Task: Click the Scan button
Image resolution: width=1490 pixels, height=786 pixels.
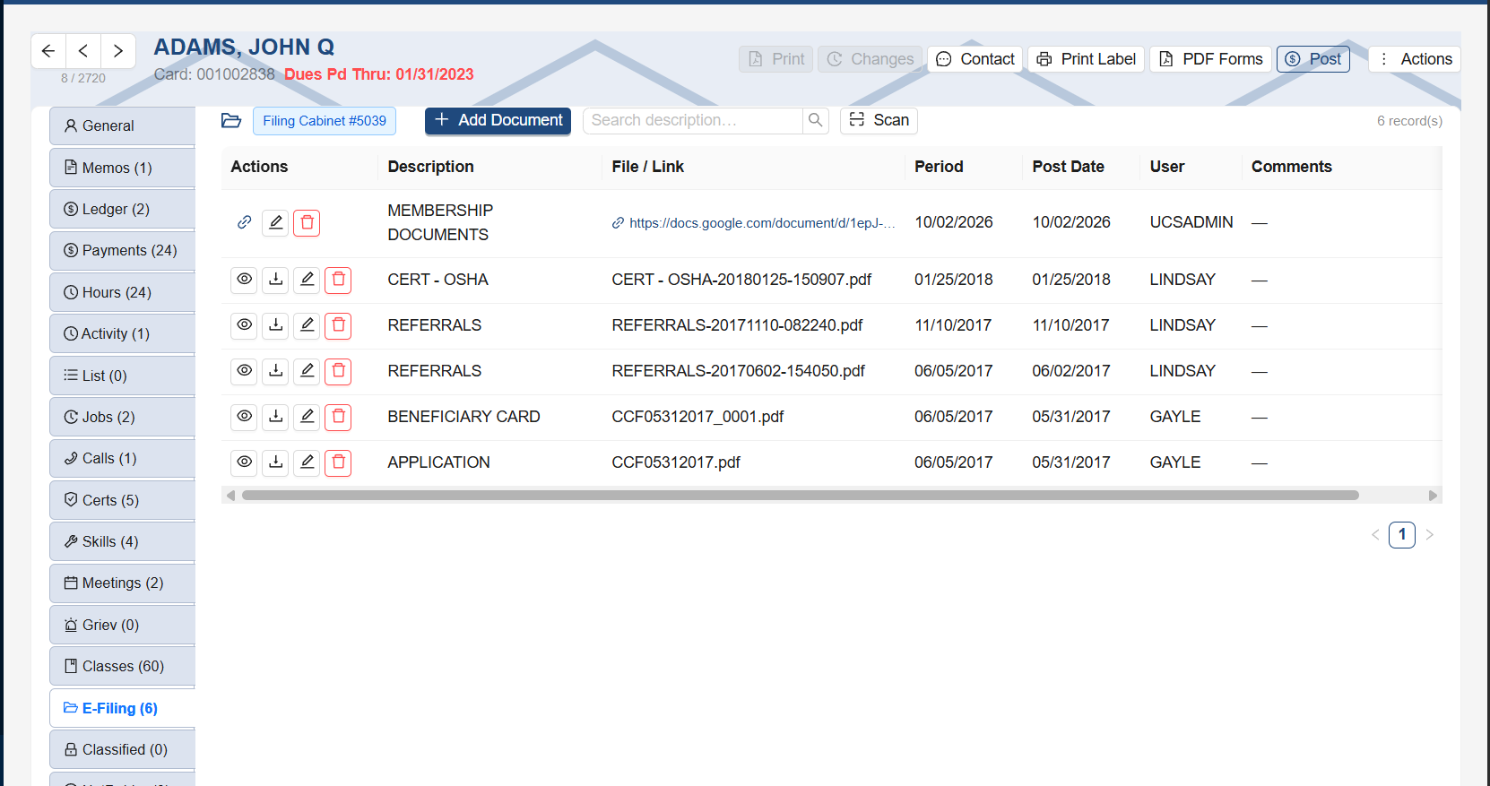Action: 879,121
